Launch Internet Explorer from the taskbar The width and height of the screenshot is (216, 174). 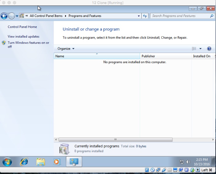[24, 162]
